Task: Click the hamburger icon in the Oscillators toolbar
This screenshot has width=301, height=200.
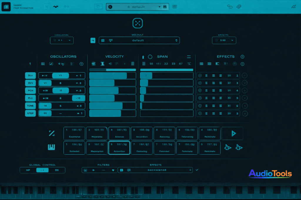Action: tap(43, 64)
